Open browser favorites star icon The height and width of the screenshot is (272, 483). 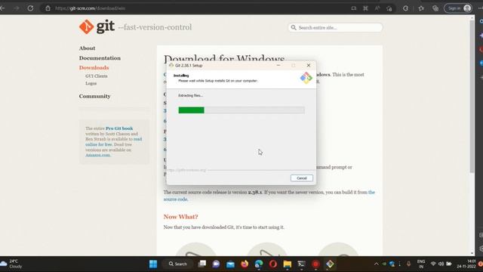(x=421, y=8)
